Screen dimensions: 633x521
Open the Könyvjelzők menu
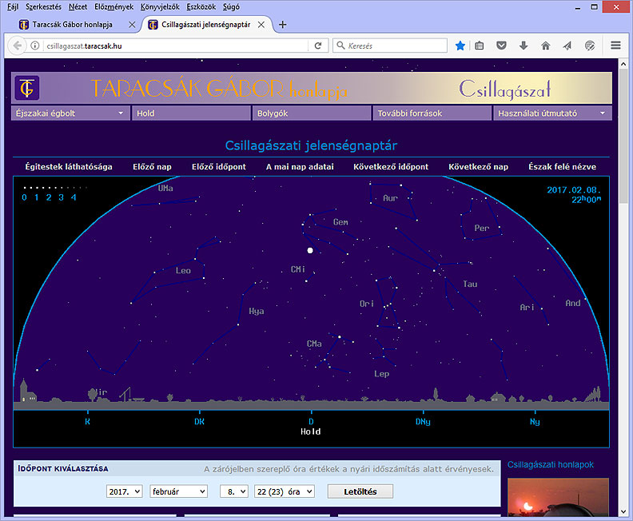coord(159,6)
